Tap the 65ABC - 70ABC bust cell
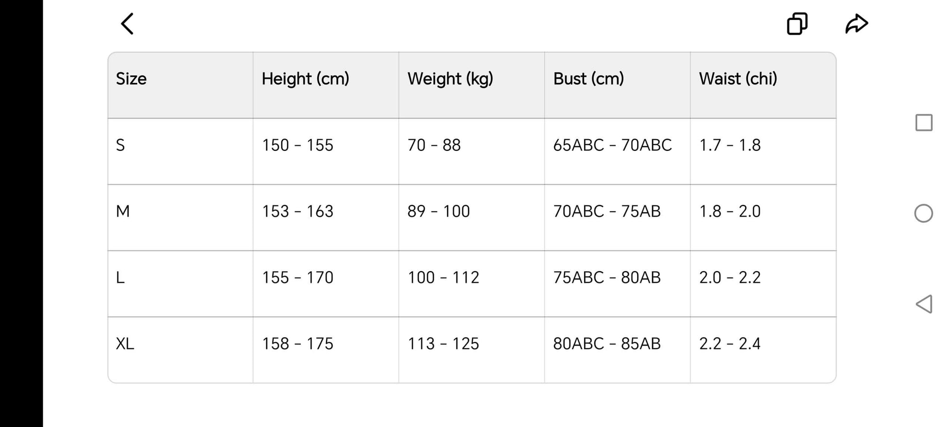 pos(612,145)
